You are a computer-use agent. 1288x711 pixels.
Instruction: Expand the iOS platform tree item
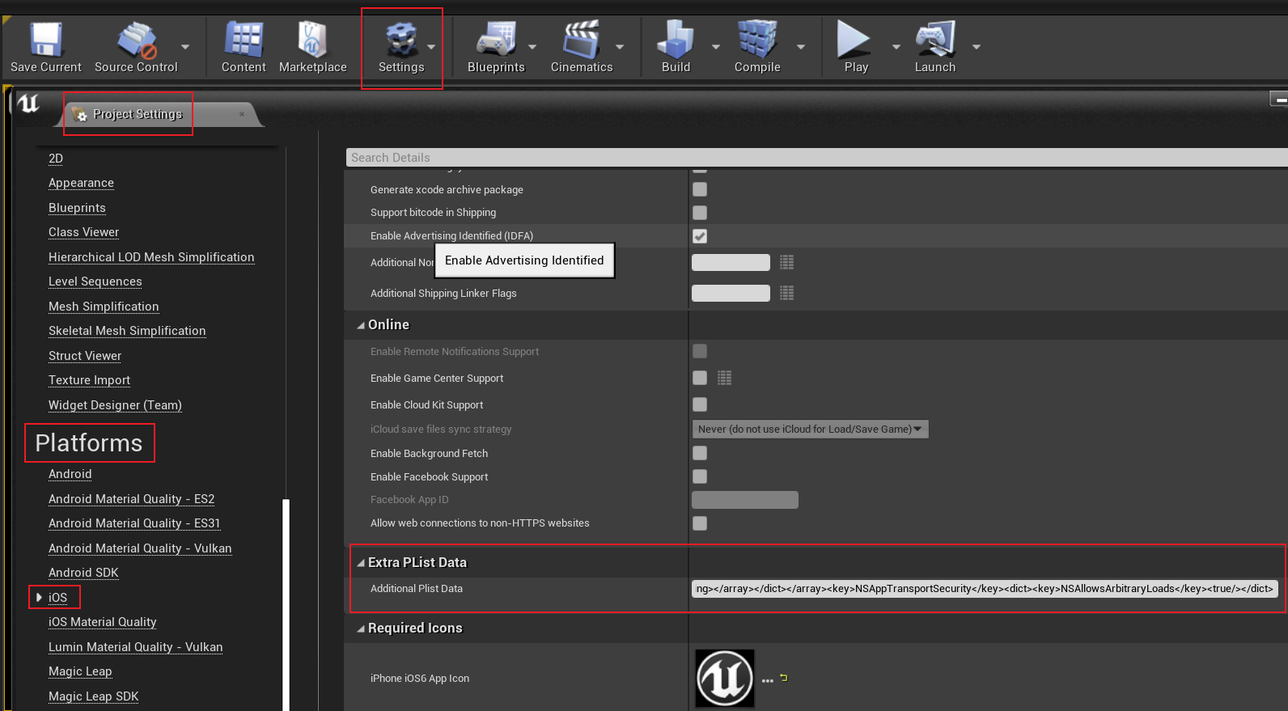pyautogui.click(x=39, y=598)
